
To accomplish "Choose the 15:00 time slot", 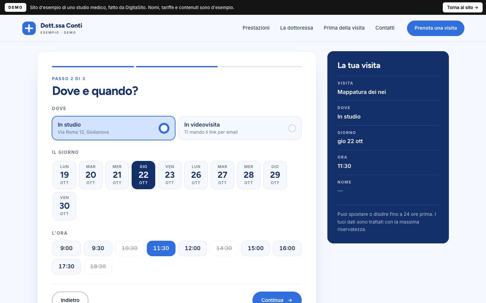I will pyautogui.click(x=256, y=248).
